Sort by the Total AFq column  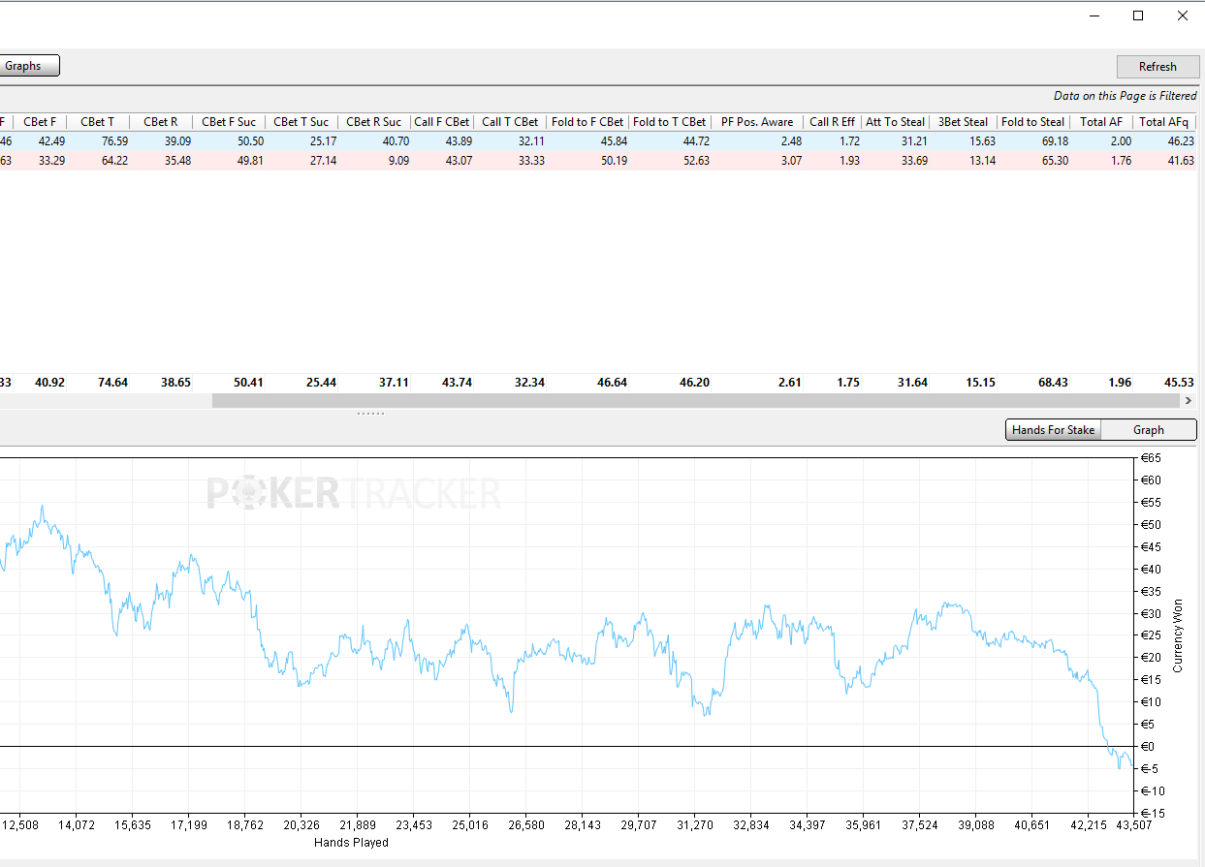coord(1164,122)
